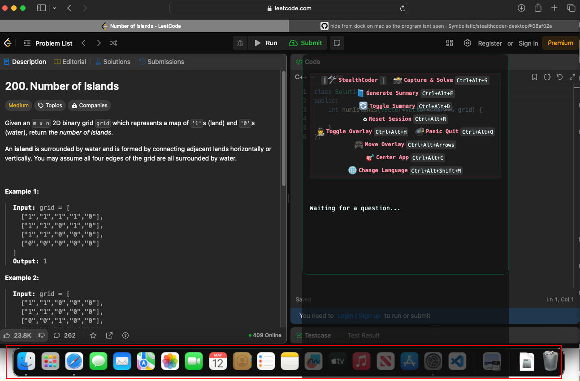Follow the Login / Sign up link

click(359, 316)
